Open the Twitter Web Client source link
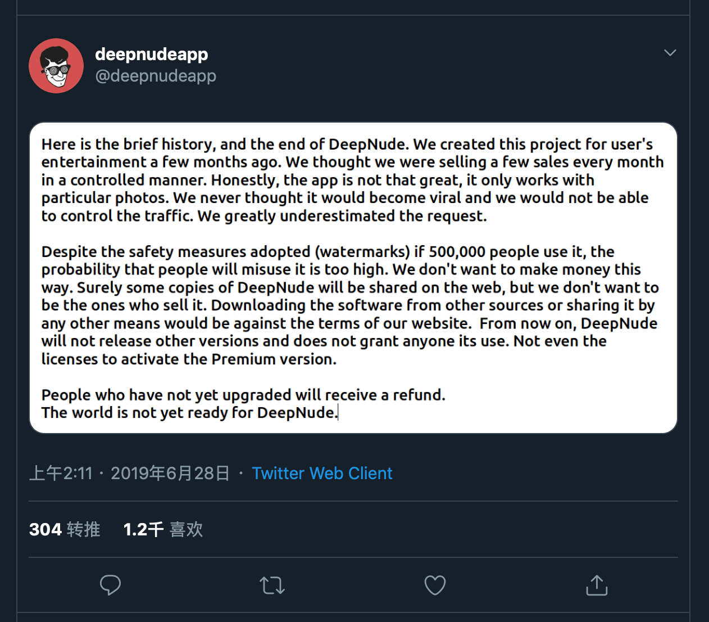The width and height of the screenshot is (709, 622). click(x=322, y=473)
